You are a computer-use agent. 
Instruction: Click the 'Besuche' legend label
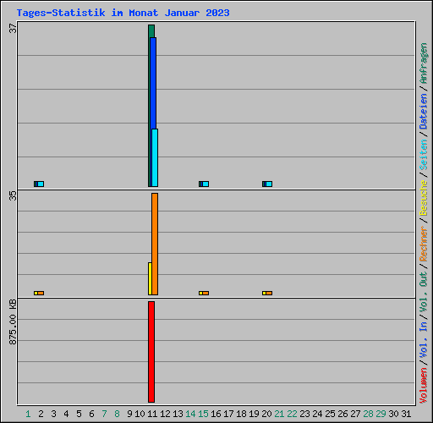[x=424, y=198]
